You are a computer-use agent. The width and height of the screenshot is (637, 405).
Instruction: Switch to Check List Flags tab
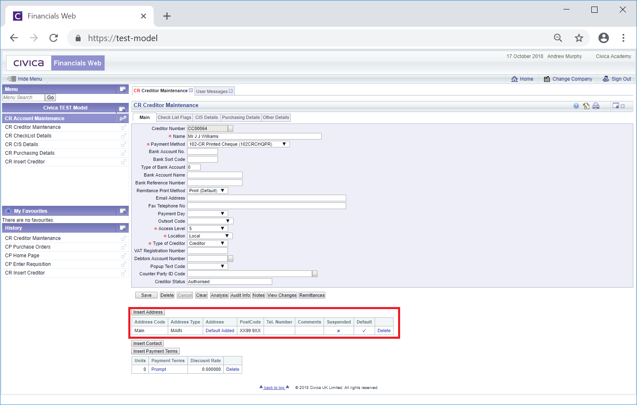click(x=174, y=118)
